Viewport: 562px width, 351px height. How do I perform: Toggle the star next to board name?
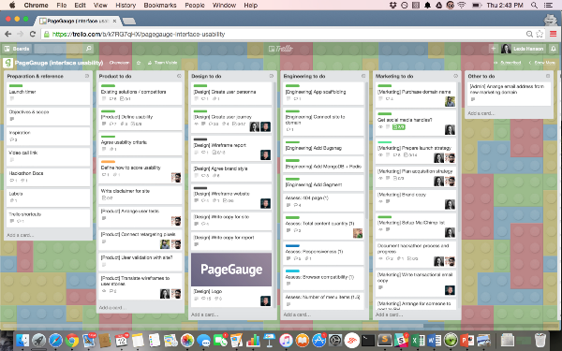coord(139,63)
